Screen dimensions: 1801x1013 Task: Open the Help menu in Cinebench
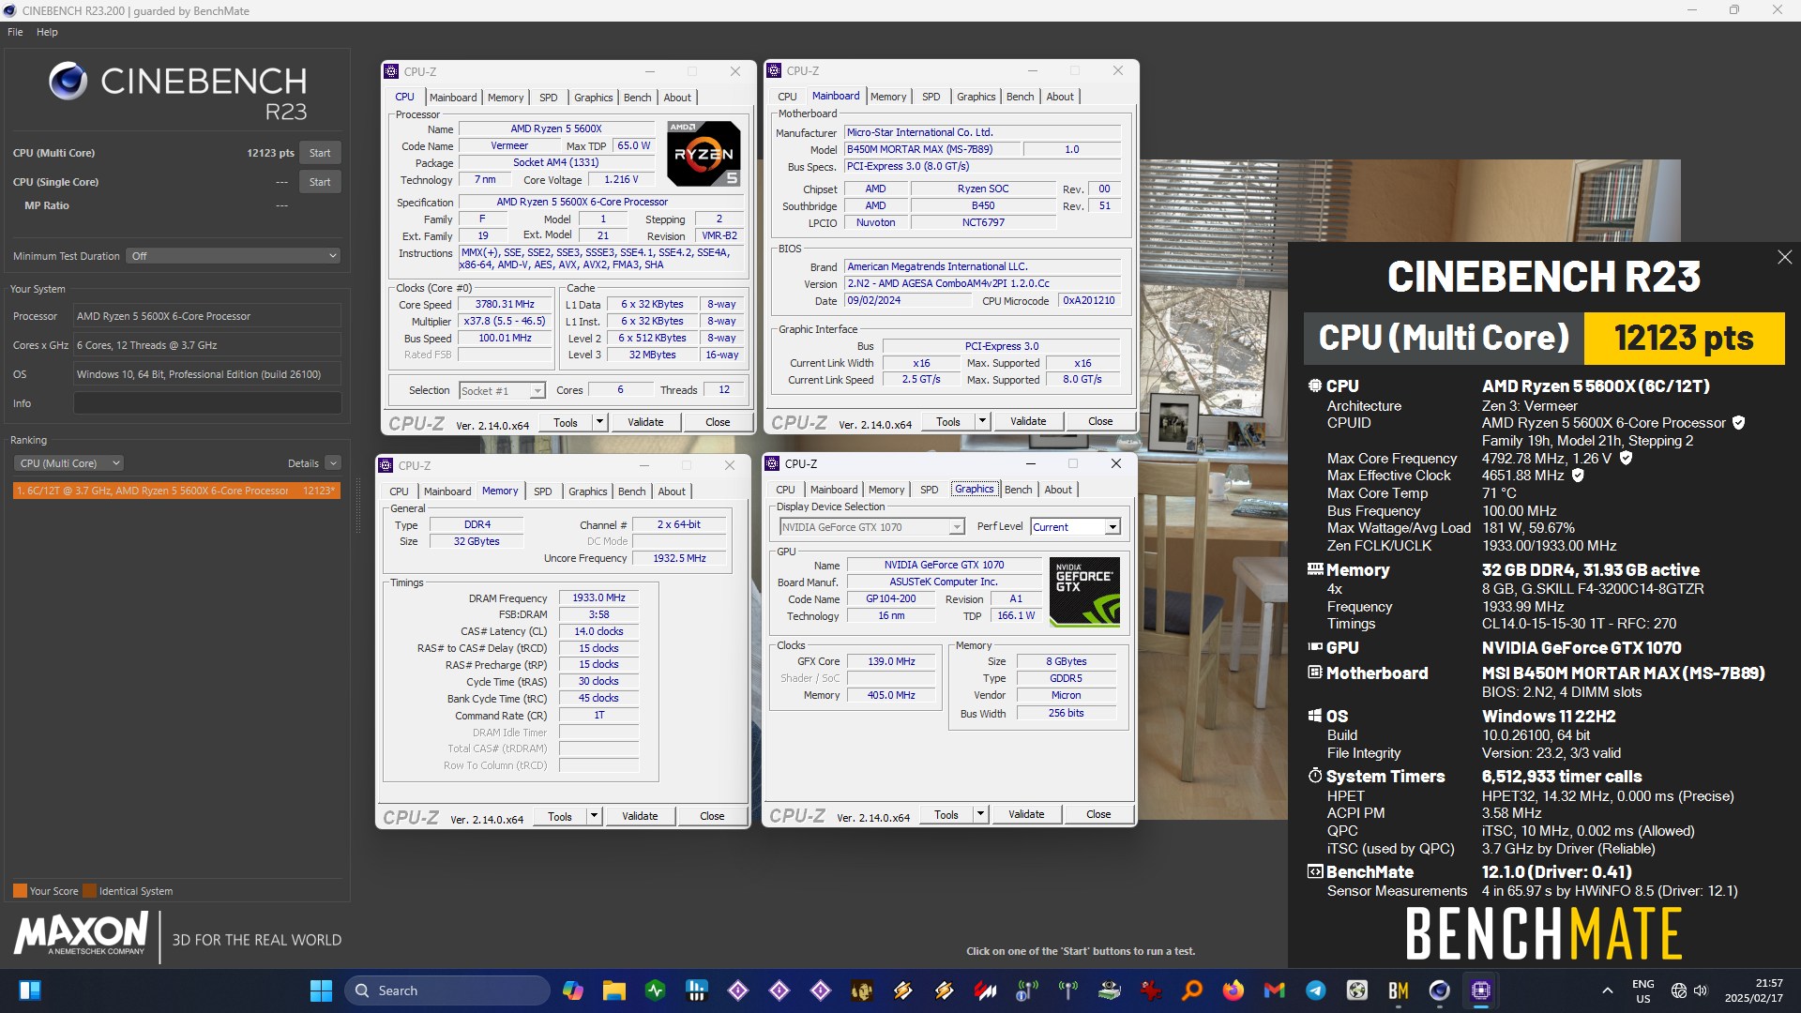47,32
